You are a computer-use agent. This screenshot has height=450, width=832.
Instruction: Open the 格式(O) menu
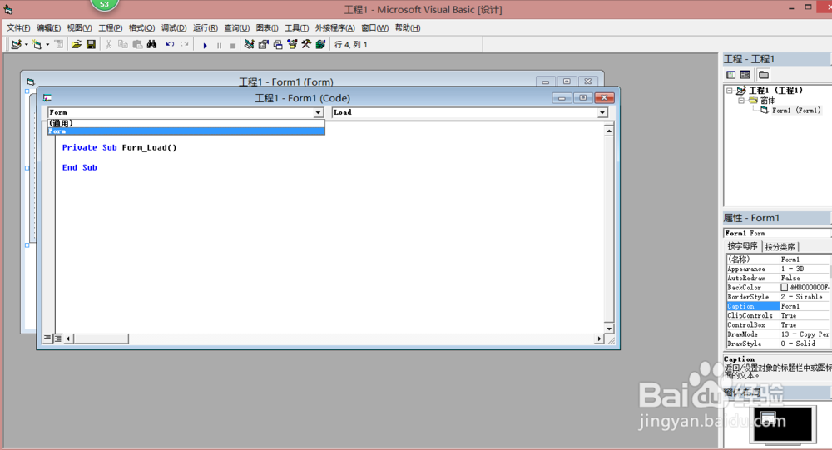(x=141, y=28)
